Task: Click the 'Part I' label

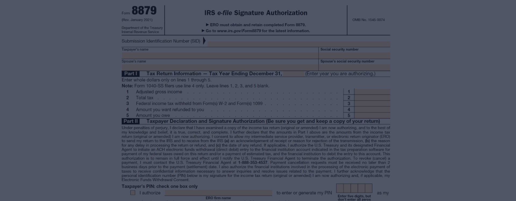Action: coord(131,74)
